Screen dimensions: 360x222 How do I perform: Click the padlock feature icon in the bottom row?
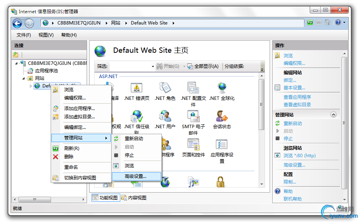[220, 182]
